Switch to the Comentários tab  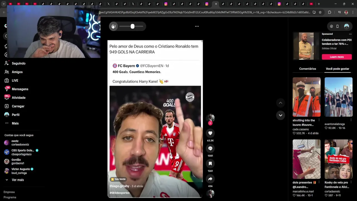tap(308, 69)
